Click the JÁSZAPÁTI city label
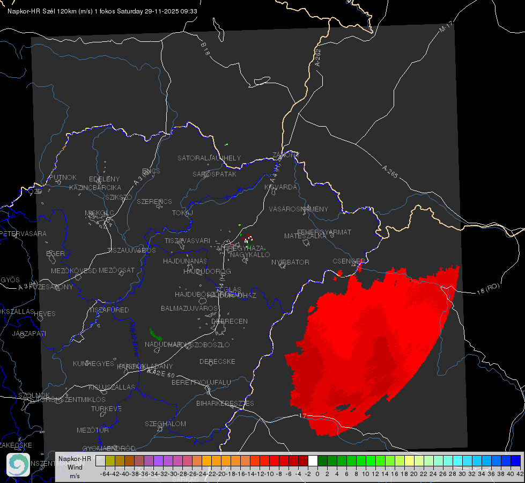The image size is (525, 483). (29, 333)
